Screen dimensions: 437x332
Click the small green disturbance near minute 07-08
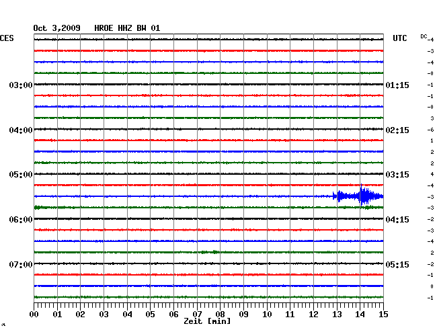point(210,252)
